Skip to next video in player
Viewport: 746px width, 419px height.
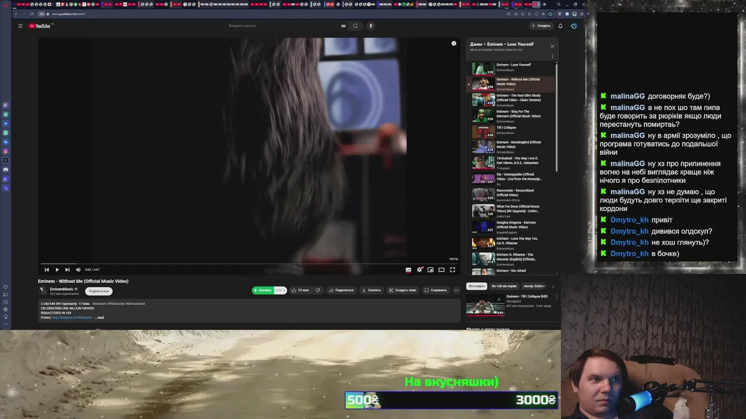coord(68,269)
